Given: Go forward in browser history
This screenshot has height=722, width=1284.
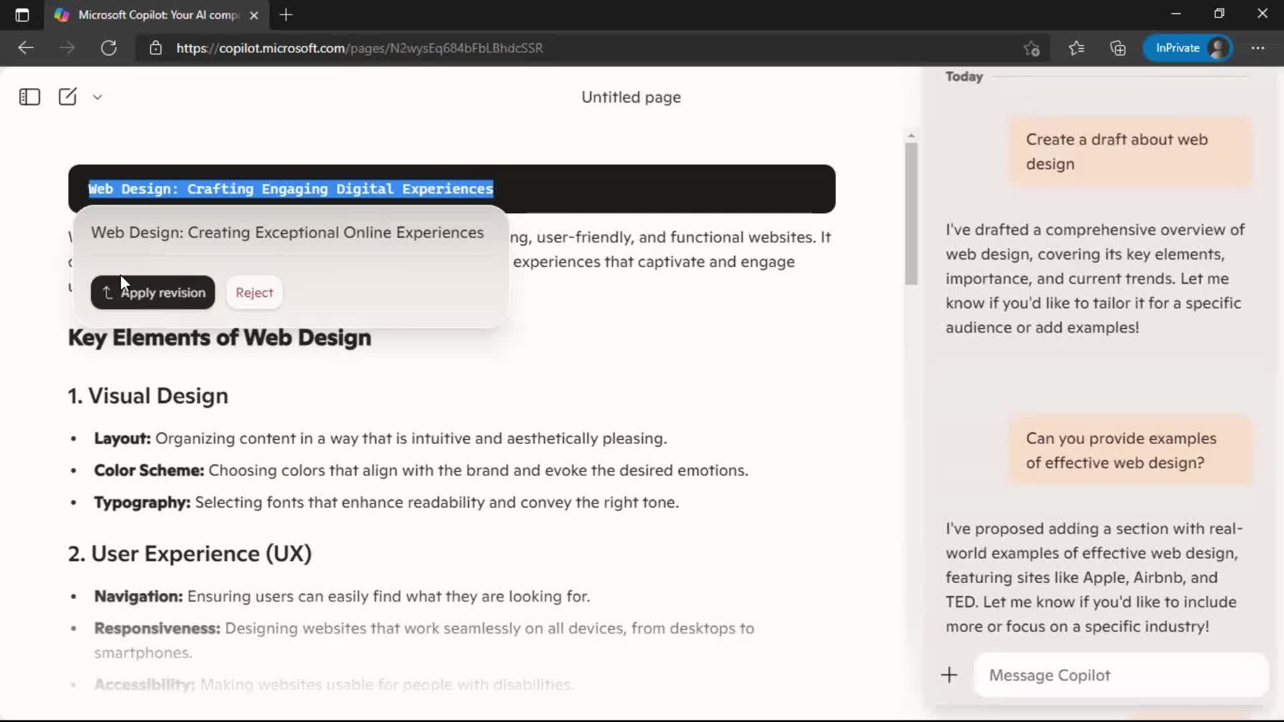Looking at the screenshot, I should coord(67,48).
